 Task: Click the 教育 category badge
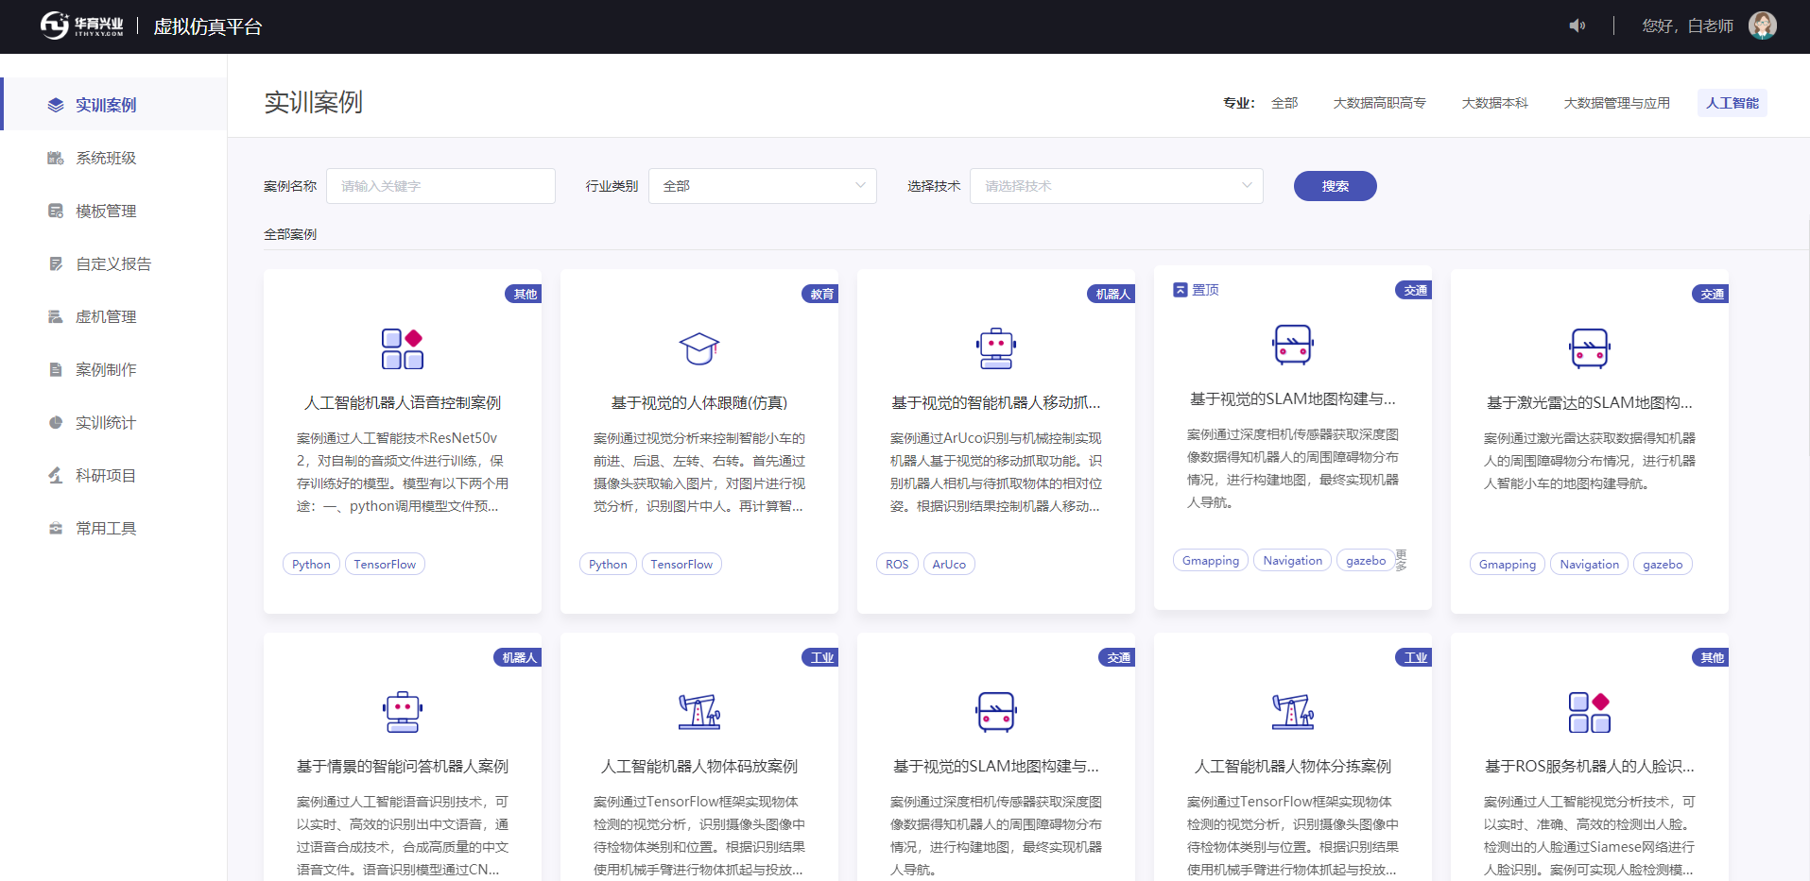tap(820, 294)
